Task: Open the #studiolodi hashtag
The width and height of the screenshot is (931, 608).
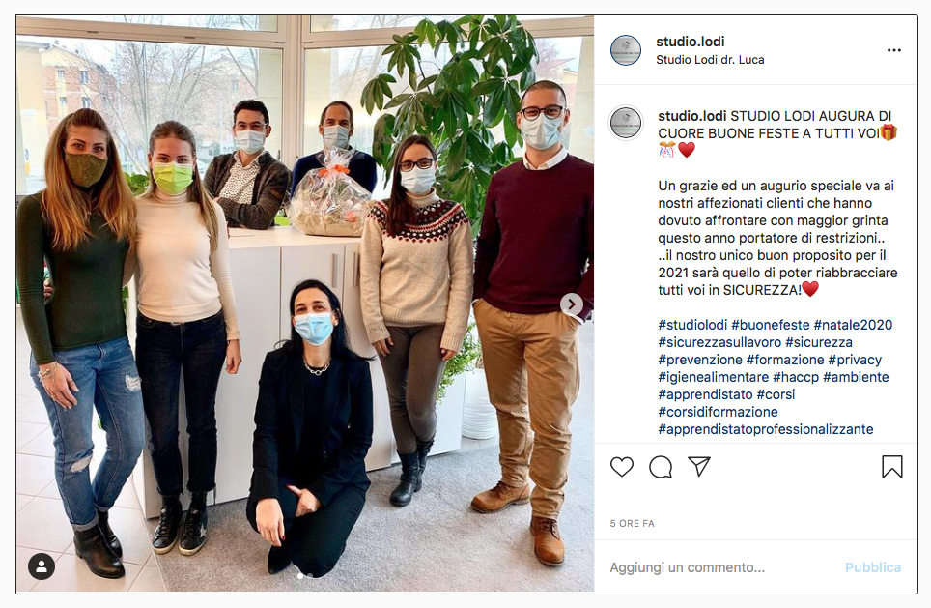Action: (692, 325)
